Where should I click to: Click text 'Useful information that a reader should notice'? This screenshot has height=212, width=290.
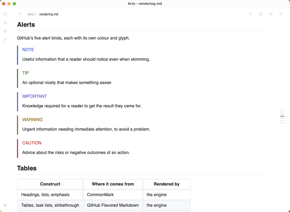tap(65, 59)
